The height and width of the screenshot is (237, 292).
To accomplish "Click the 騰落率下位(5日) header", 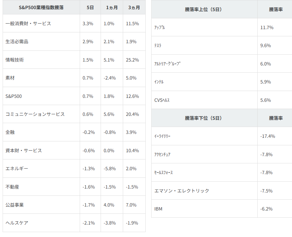I will 203,118.
